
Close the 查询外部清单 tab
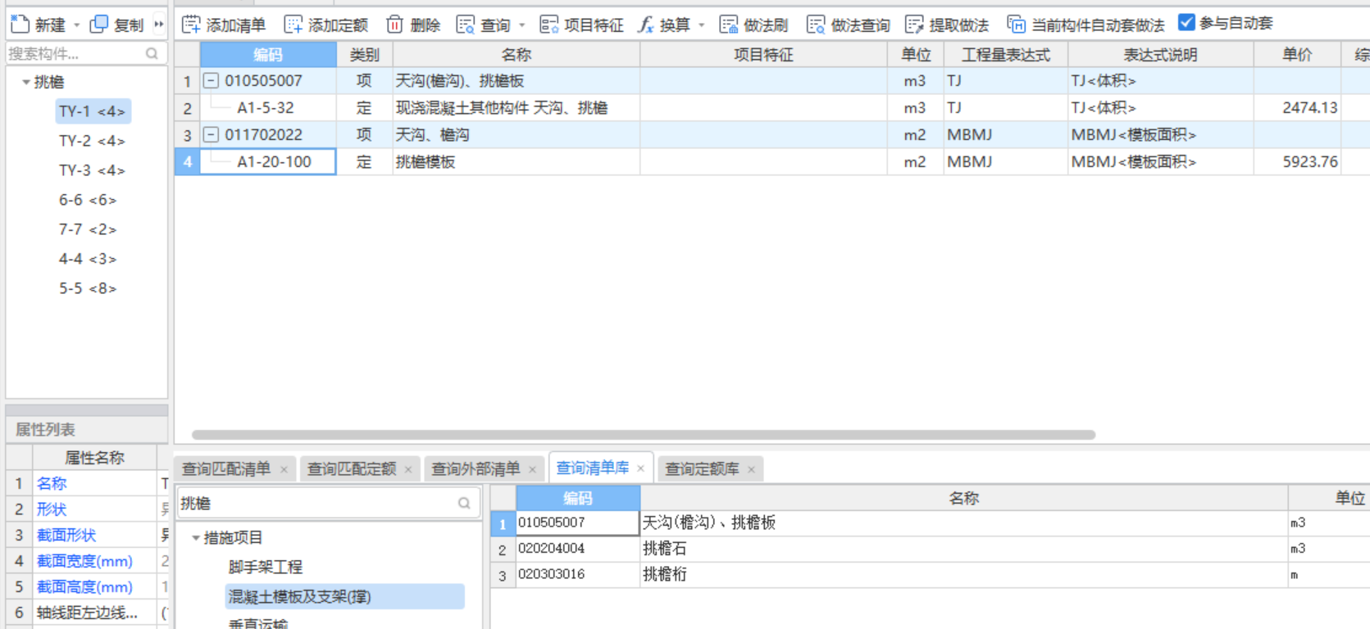532,469
